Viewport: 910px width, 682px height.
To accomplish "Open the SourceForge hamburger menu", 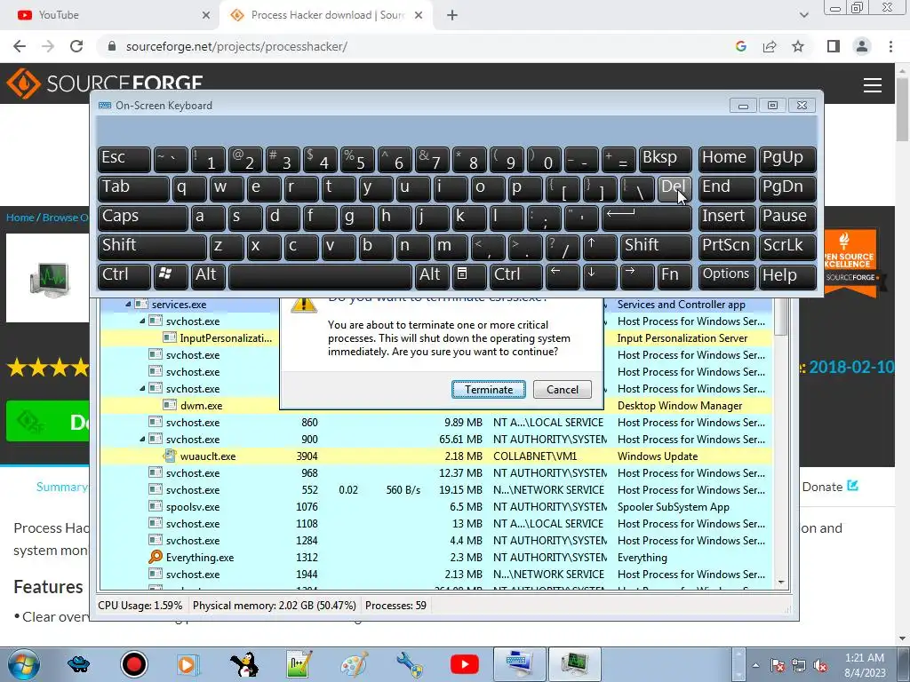I will [x=873, y=85].
